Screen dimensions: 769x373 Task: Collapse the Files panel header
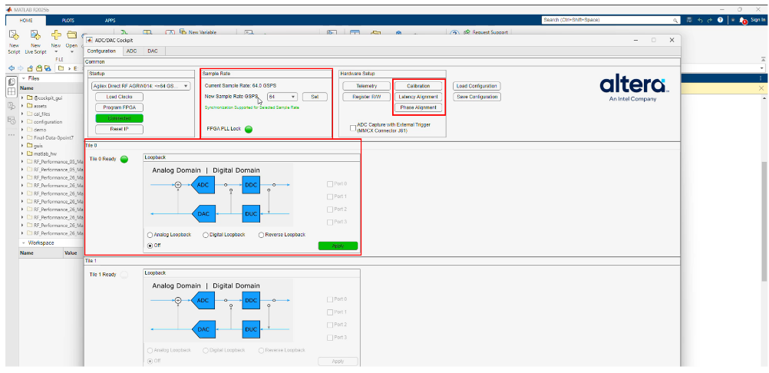[23, 78]
